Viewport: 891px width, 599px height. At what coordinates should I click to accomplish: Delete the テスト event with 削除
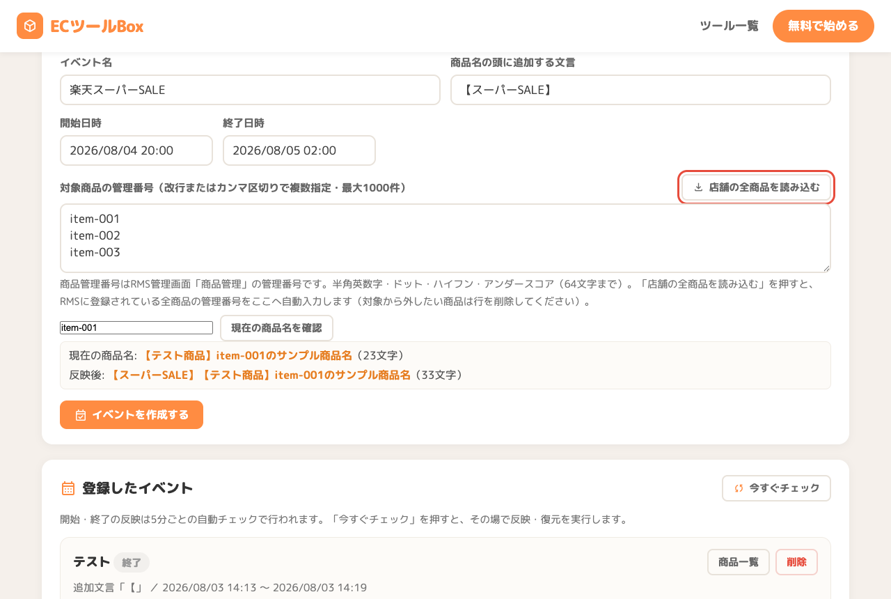[796, 562]
